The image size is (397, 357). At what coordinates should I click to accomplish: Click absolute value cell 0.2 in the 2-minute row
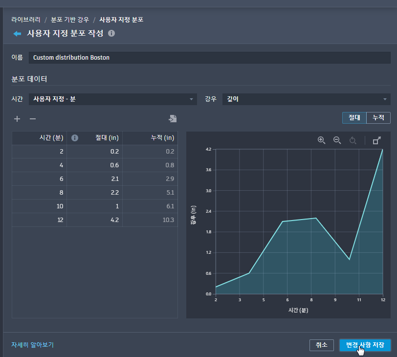pos(95,152)
